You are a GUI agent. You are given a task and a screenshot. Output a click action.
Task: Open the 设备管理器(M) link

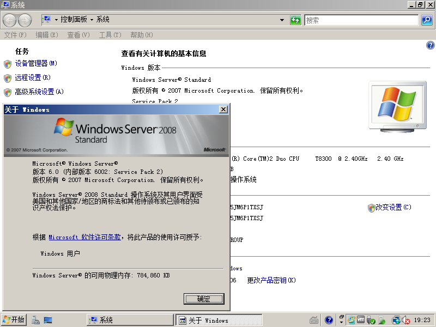click(x=36, y=63)
